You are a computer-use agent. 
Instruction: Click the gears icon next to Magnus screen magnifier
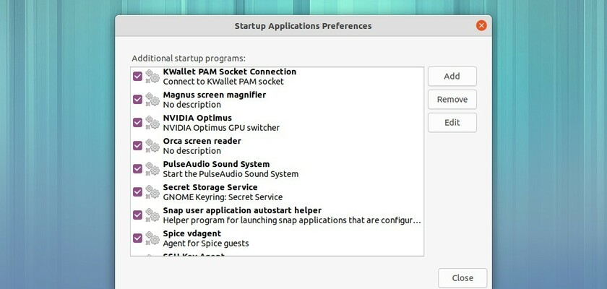point(152,100)
